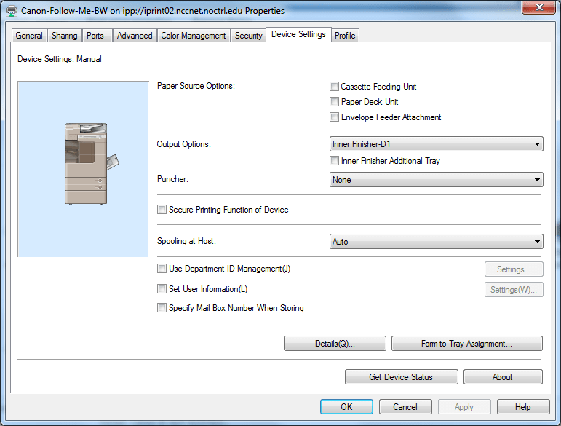Open the Output Options dropdown

(x=436, y=144)
